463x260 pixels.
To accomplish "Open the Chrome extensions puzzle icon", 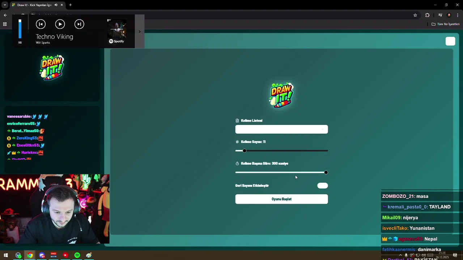I will [x=428, y=15].
